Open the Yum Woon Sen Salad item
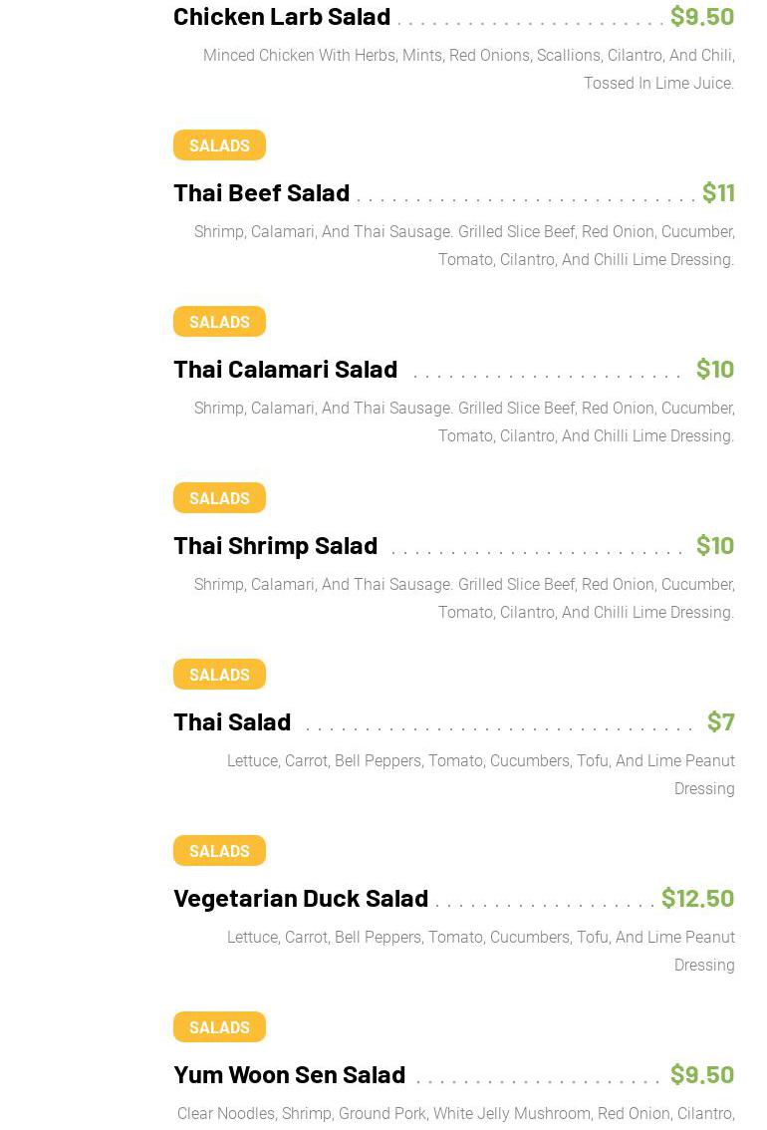767x1130 pixels. (x=289, y=1074)
